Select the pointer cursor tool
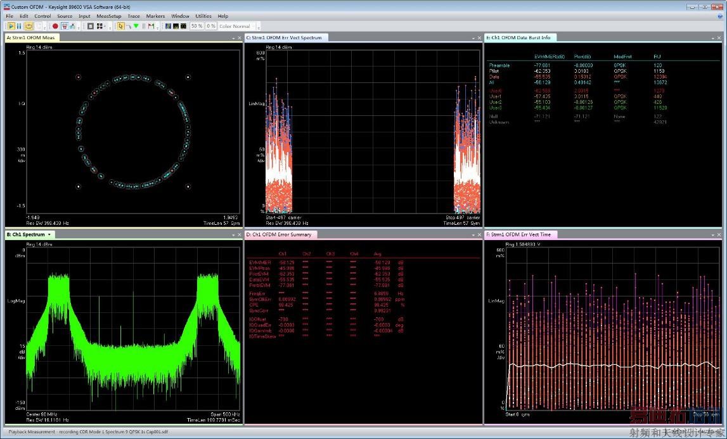 120,26
